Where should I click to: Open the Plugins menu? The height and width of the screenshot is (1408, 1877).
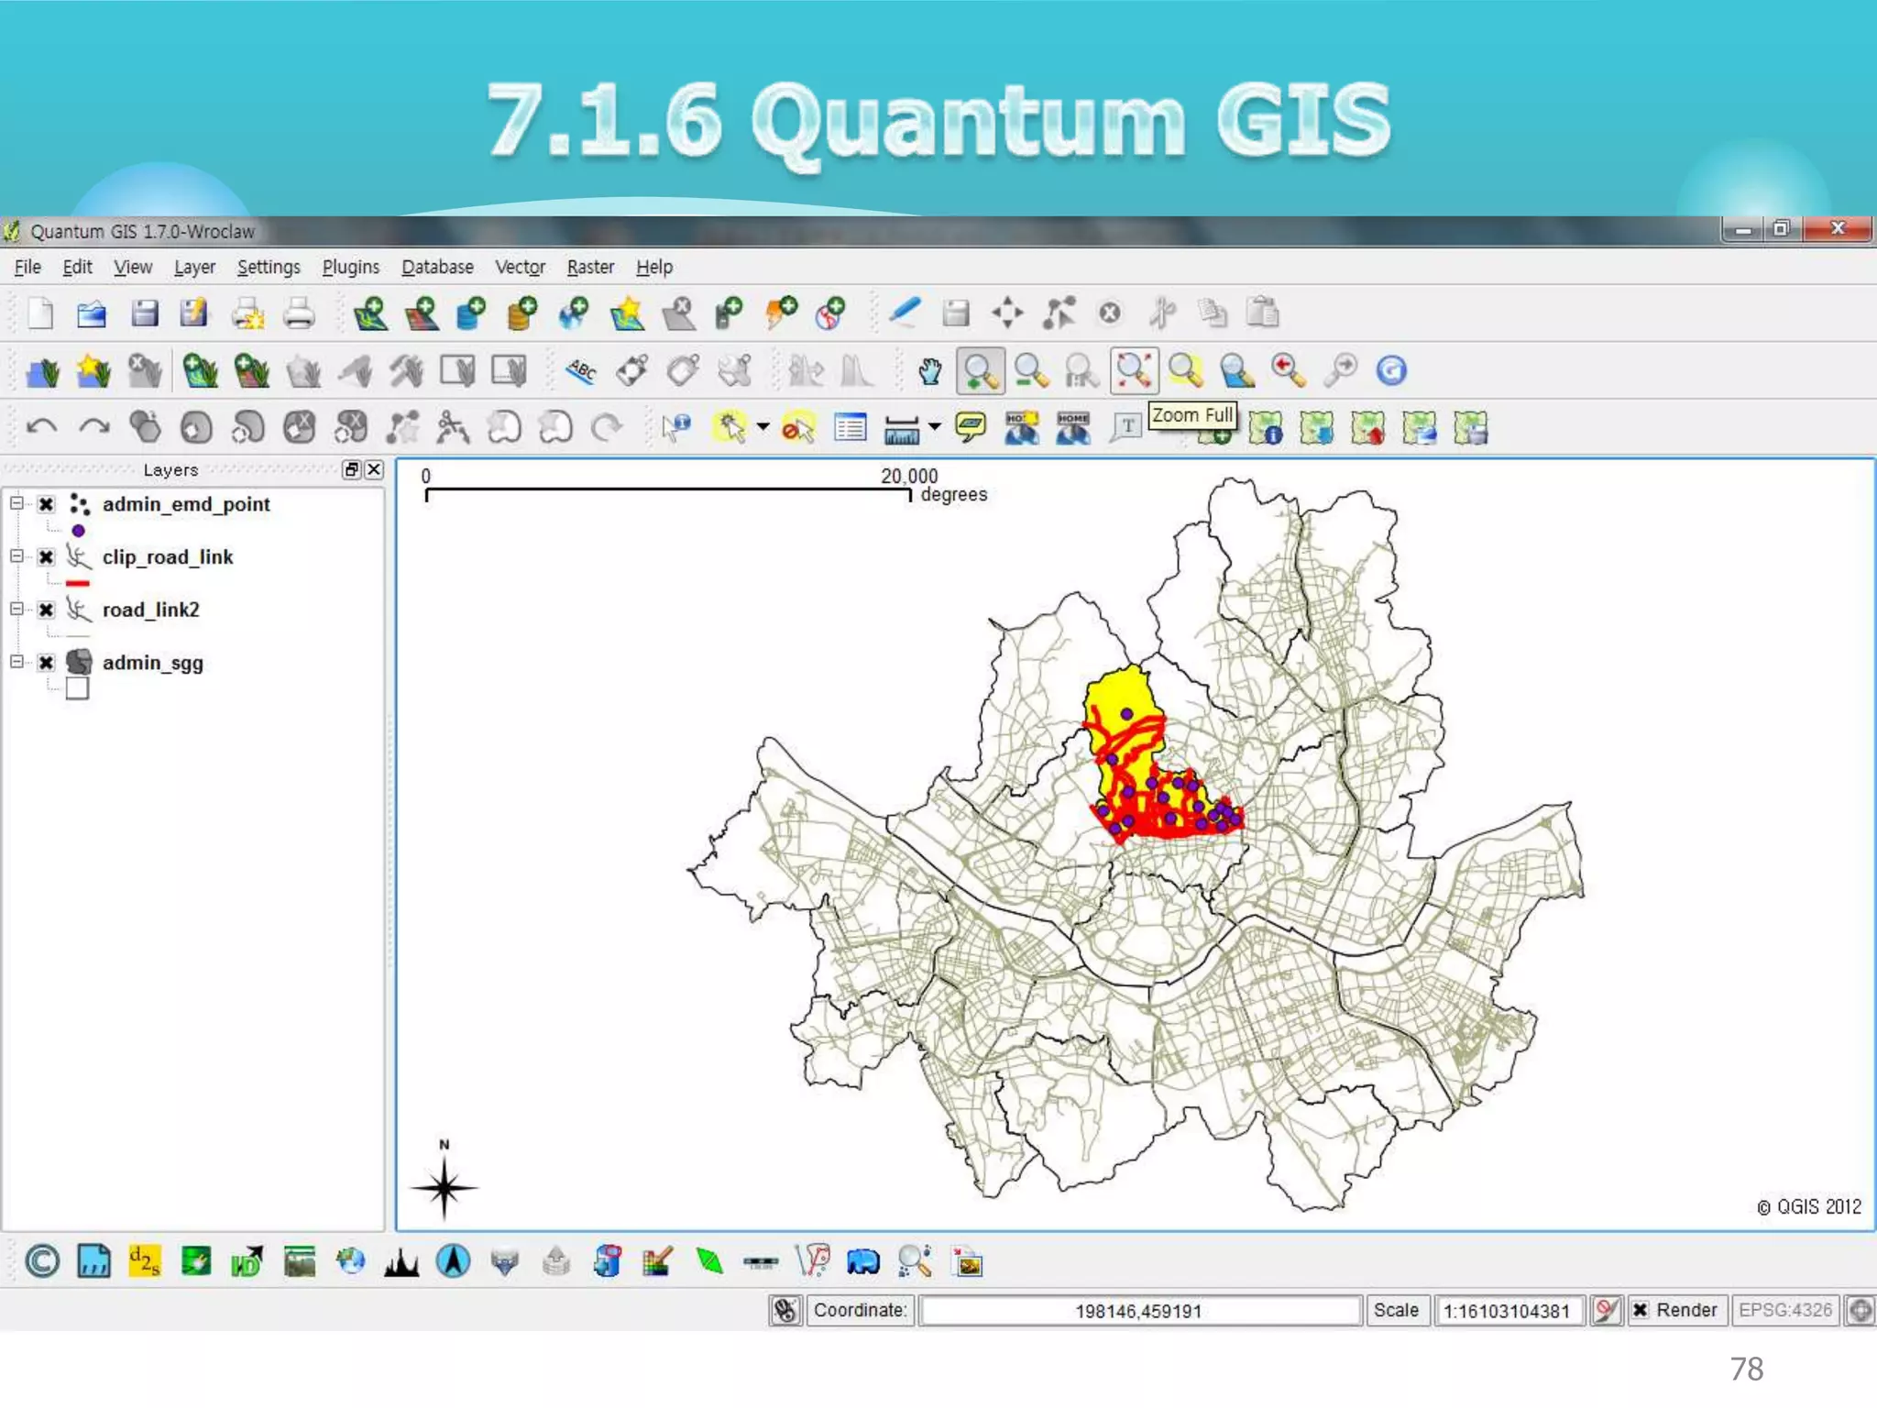[x=350, y=267]
